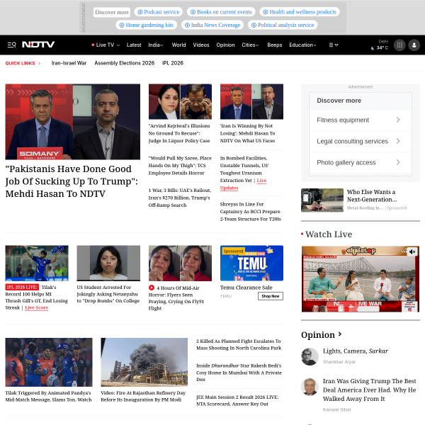Screen dimensions: 425x425
Task: Open Iran-Israel War quick link
Action: [69, 63]
